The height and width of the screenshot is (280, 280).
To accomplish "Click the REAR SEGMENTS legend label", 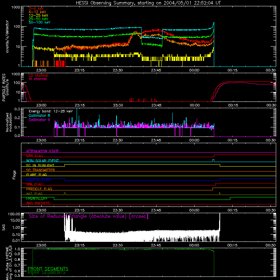I will 47,273.
